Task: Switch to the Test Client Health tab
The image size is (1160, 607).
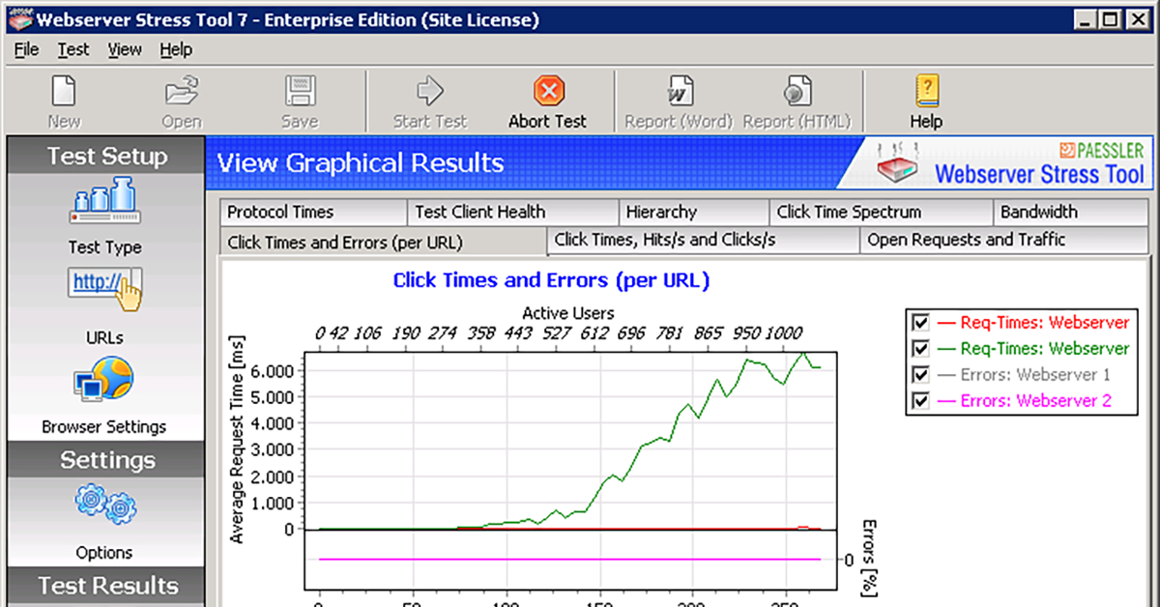Action: coord(512,213)
